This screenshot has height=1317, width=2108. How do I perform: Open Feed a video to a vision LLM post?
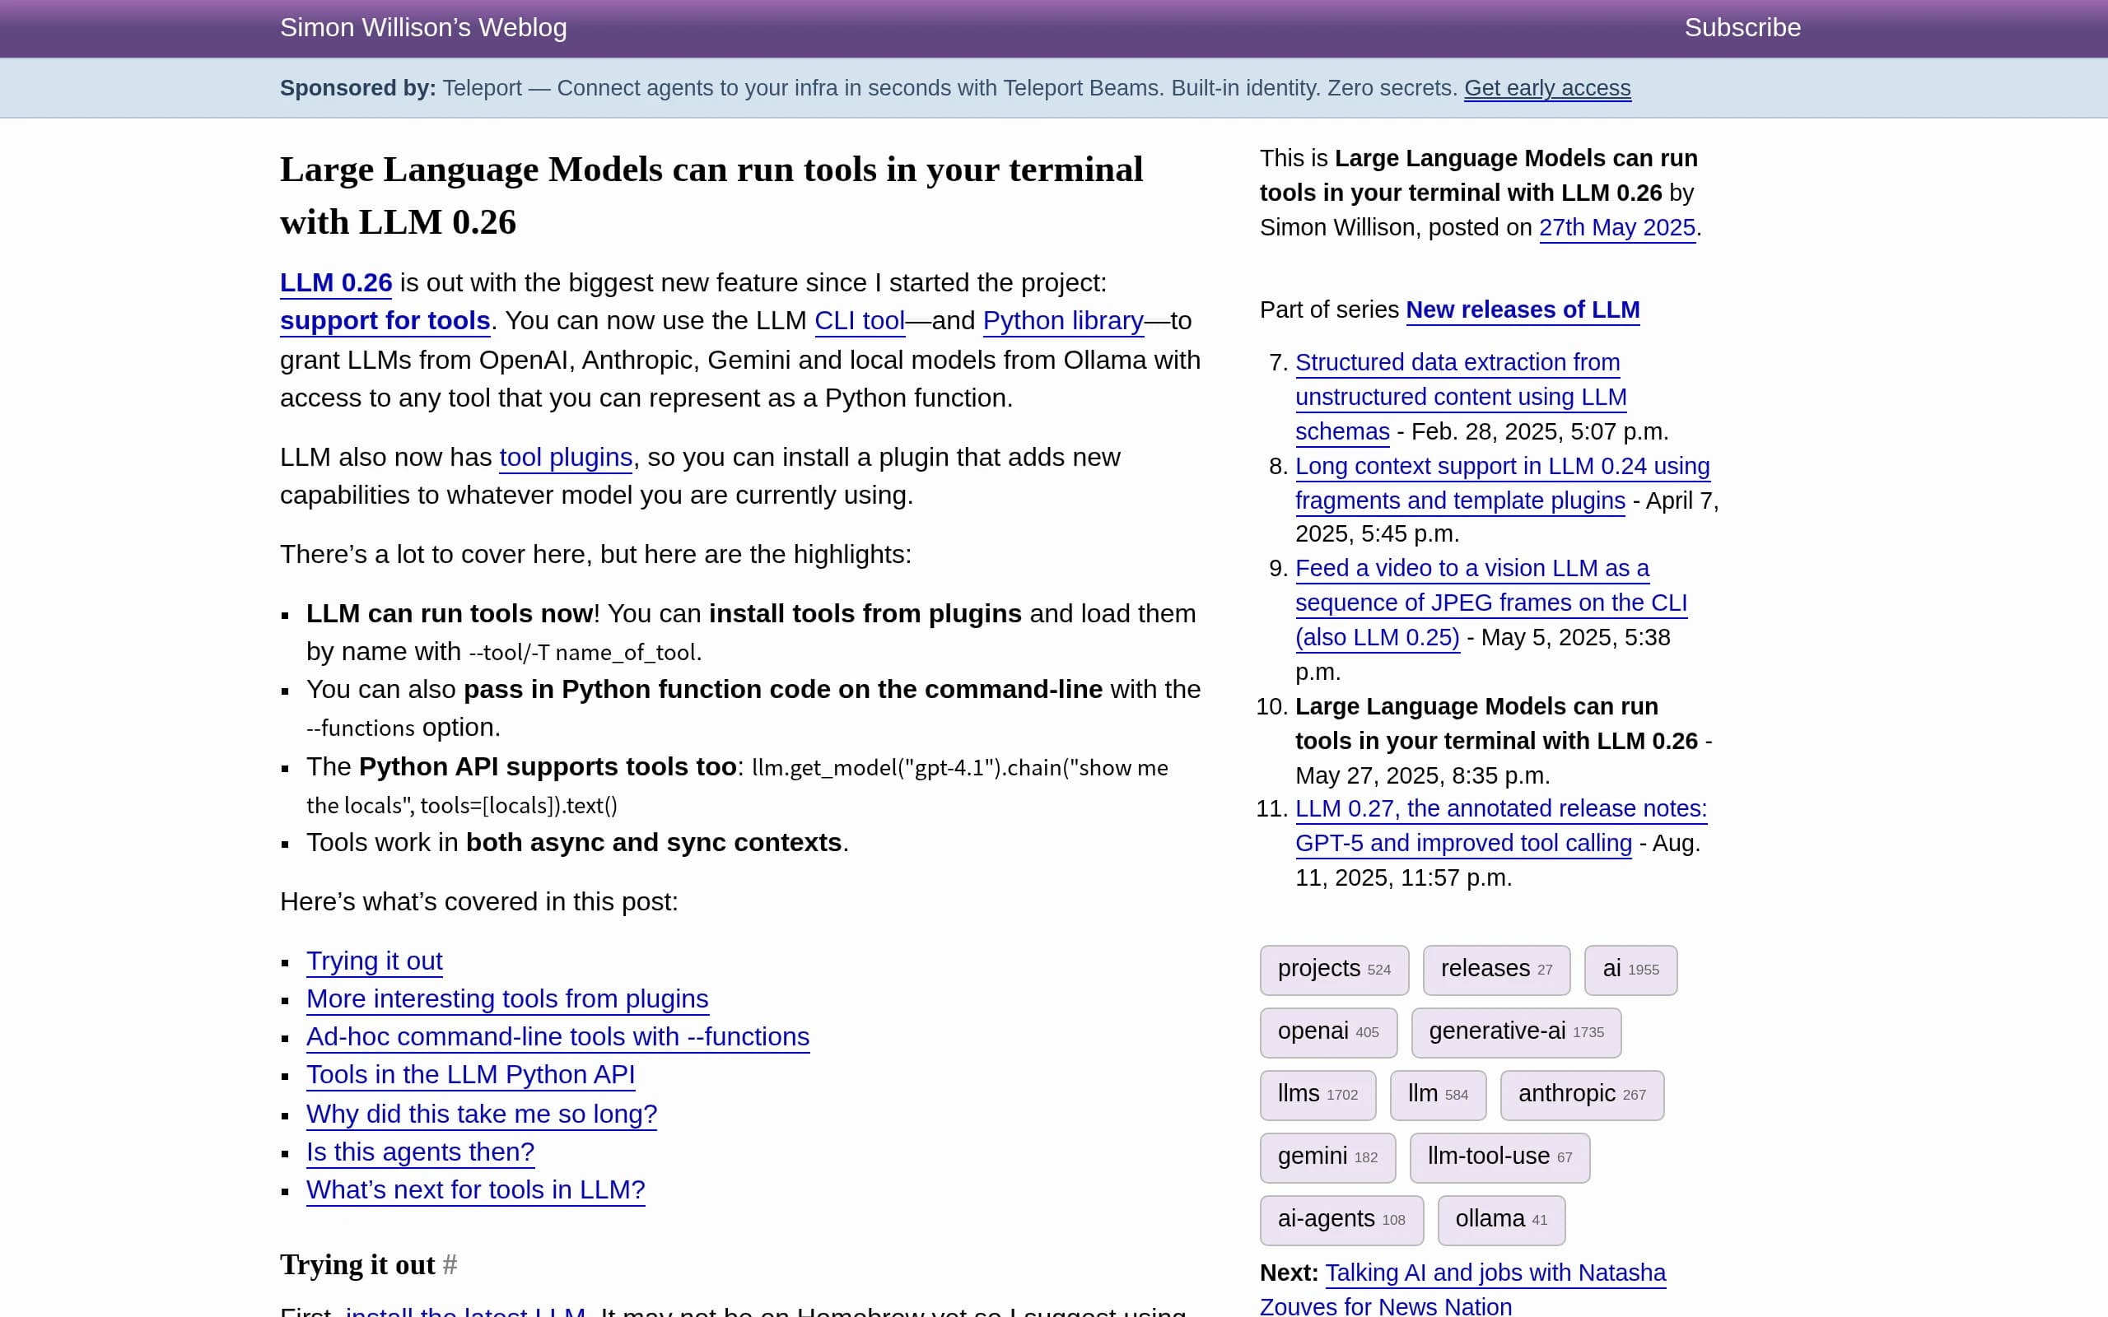pos(1490,603)
